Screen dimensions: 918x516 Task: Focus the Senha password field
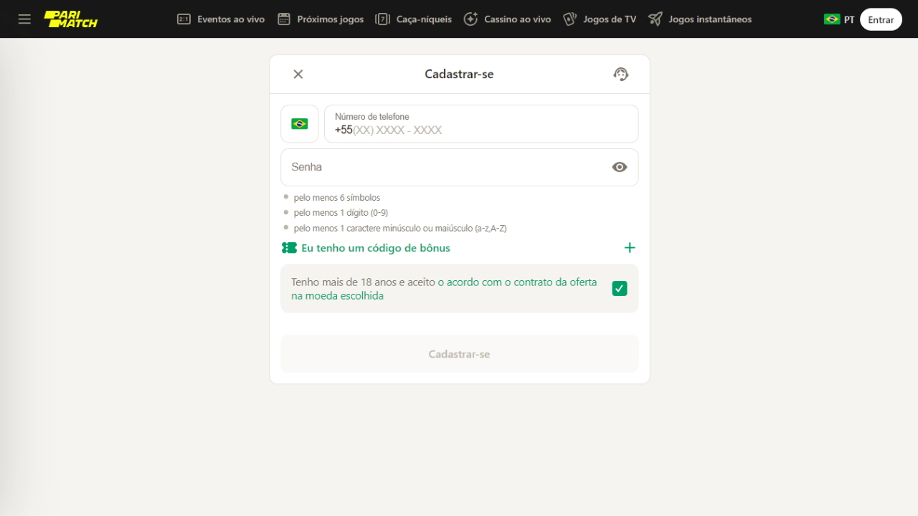point(459,167)
